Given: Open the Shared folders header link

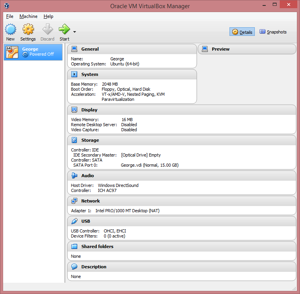Looking at the screenshot, I should [x=97, y=246].
